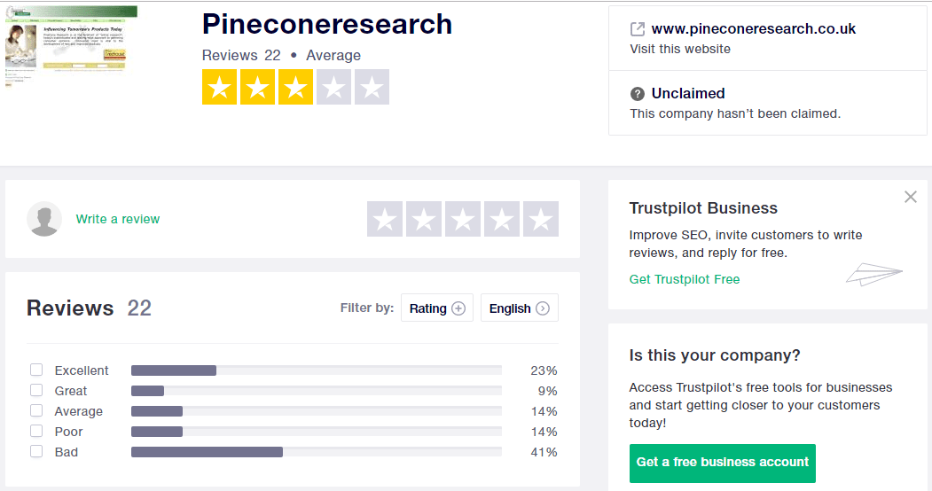Click the Unclaimed question mark icon
The image size is (932, 491).
(638, 94)
